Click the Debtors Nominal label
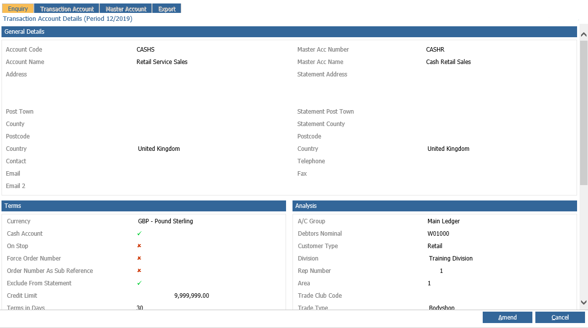Screen dimensions: 588x328 pos(320,234)
